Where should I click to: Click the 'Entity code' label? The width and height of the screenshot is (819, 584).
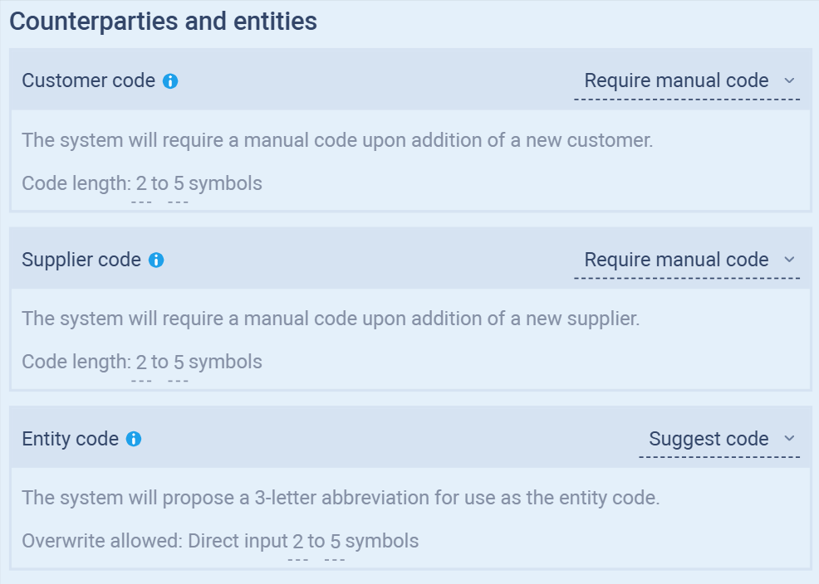70,440
